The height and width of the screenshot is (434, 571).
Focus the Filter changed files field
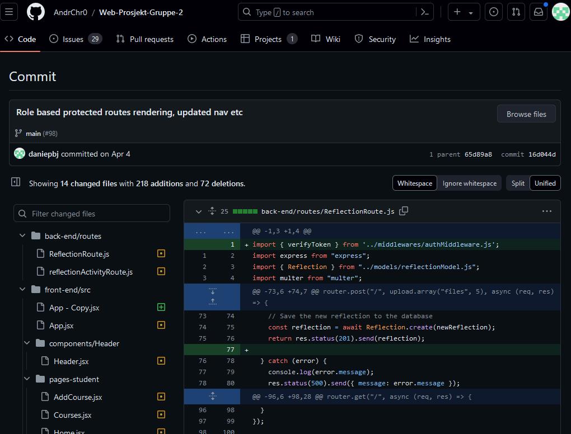point(92,214)
